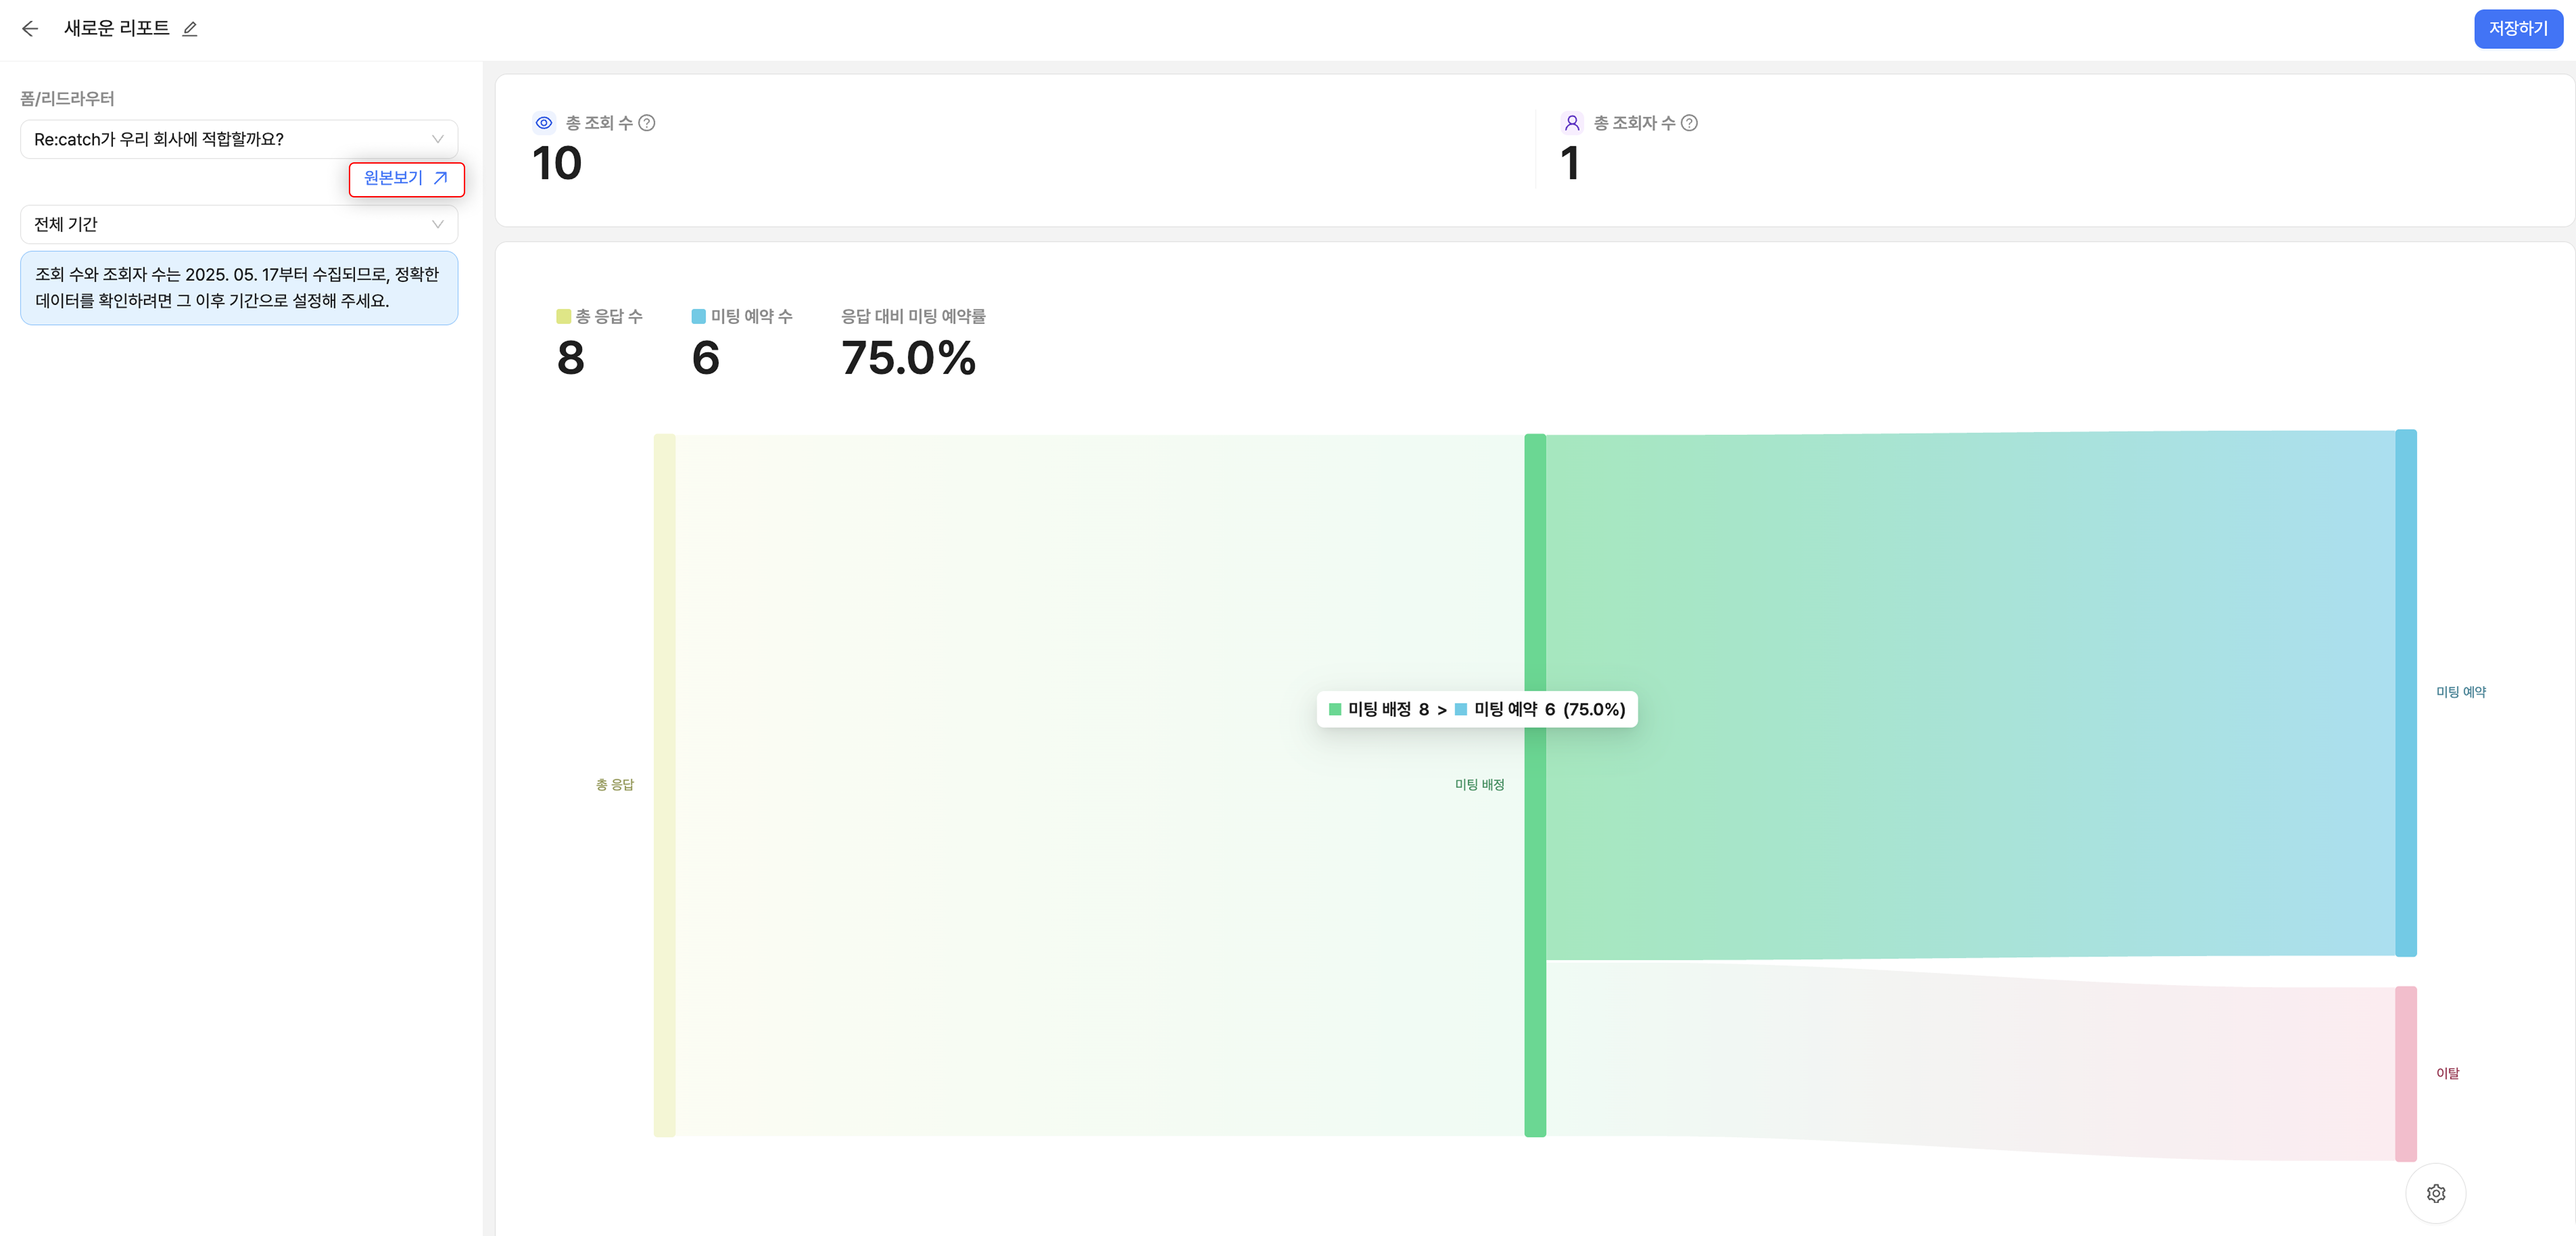Click the blue 미팅 예약 수 legend swatch
Image resolution: width=2576 pixels, height=1236 pixels.
(699, 316)
